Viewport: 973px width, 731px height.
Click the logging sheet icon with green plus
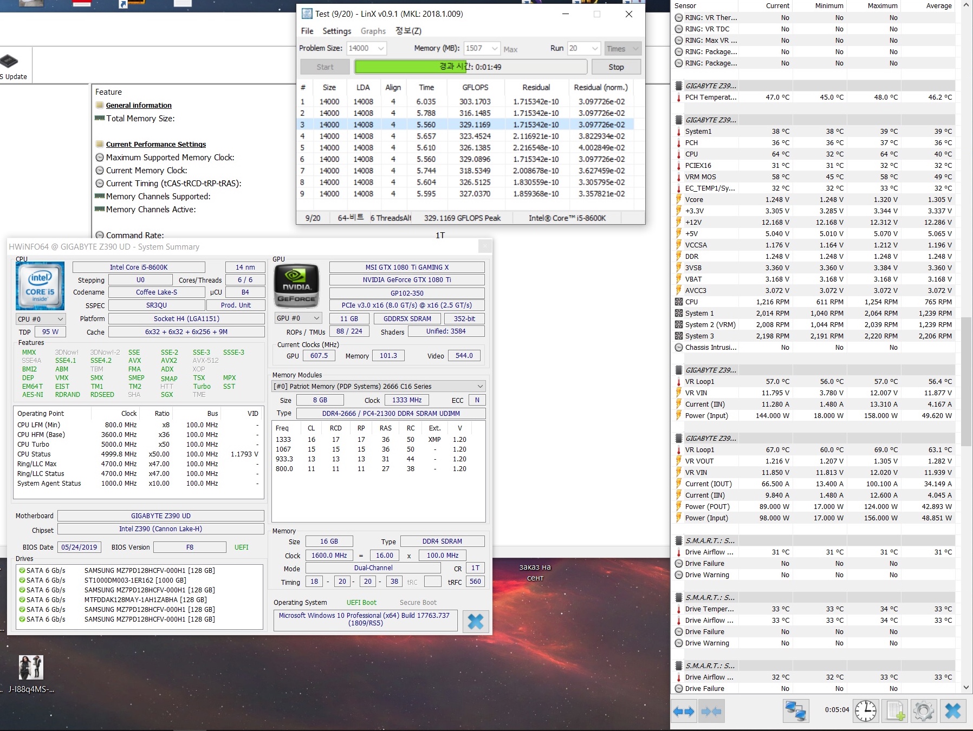pos(894,711)
